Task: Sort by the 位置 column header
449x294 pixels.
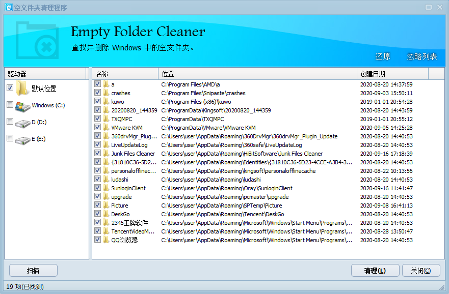Action: pos(257,74)
